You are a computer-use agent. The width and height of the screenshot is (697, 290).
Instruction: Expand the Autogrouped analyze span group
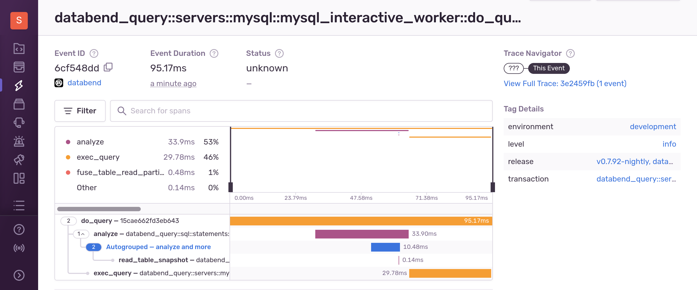(x=94, y=247)
